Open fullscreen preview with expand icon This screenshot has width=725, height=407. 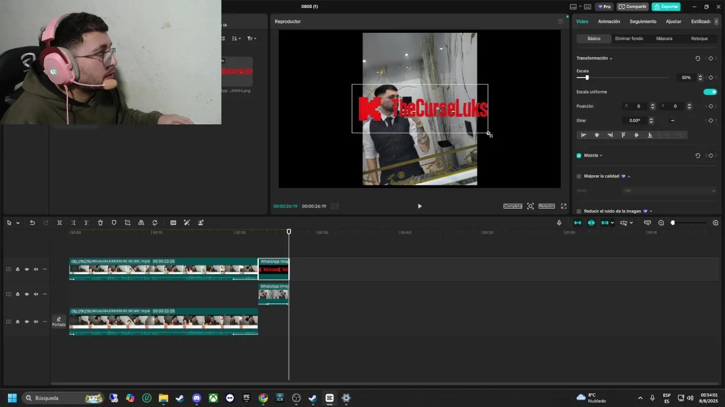pos(564,206)
